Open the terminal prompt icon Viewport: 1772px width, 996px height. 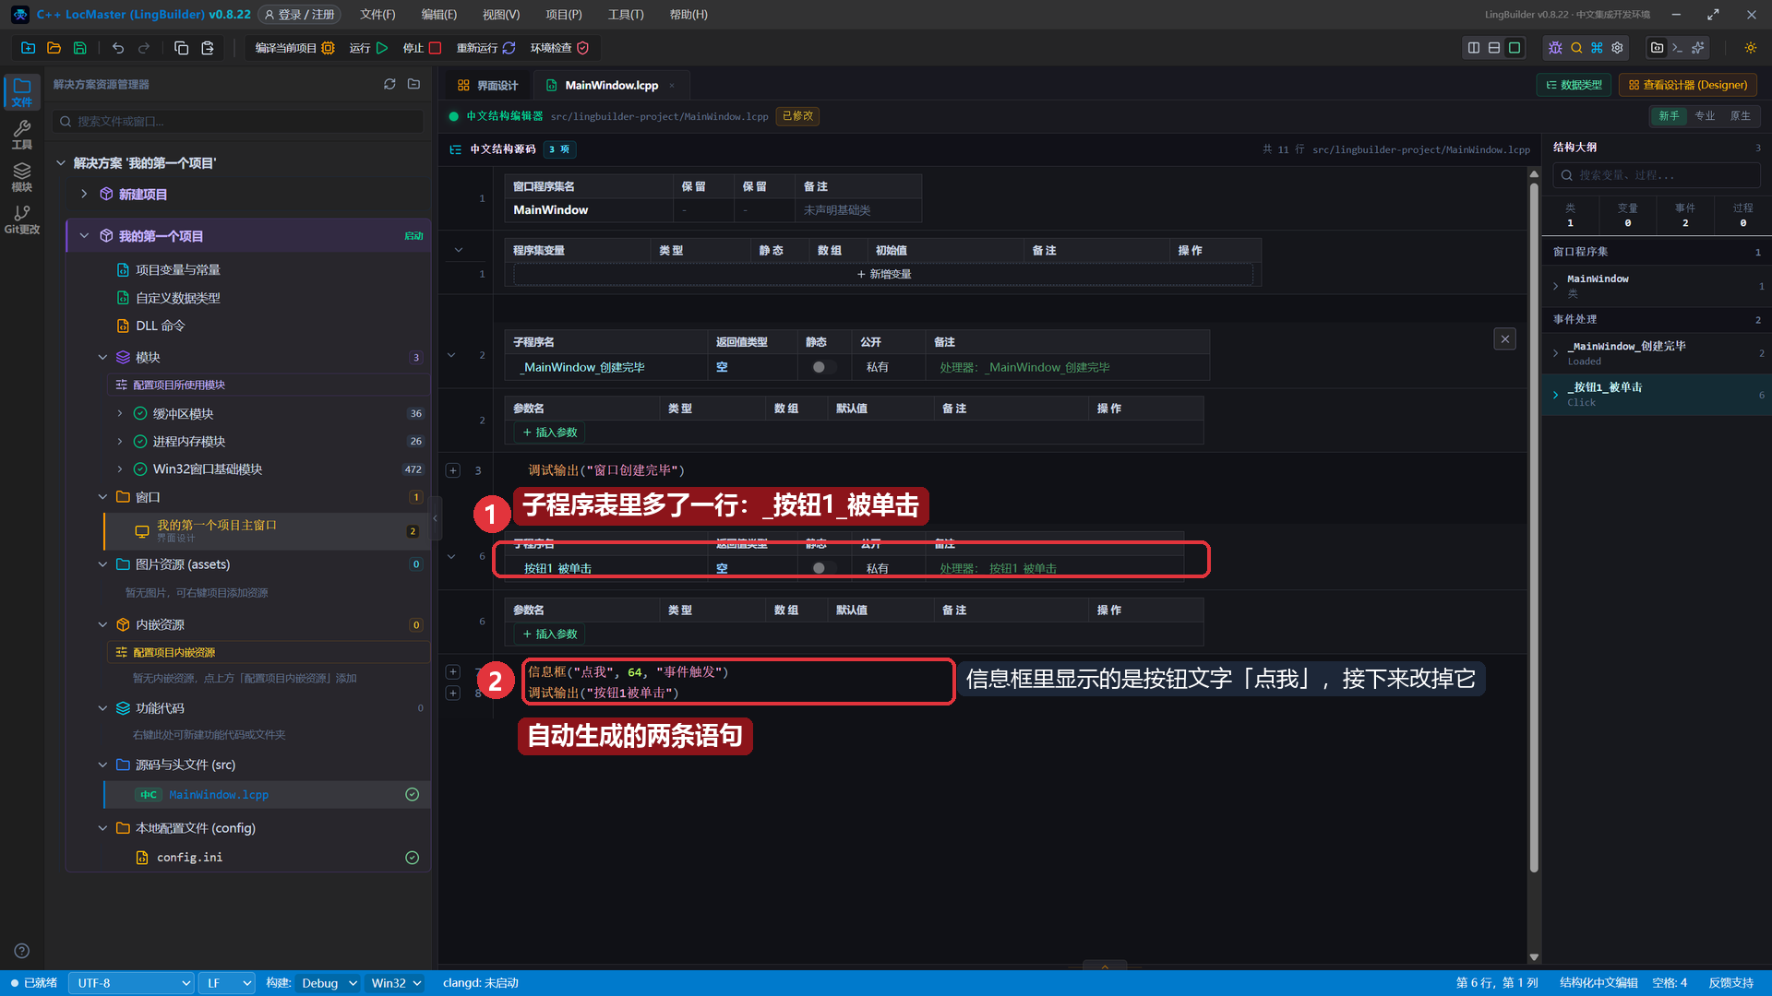click(1678, 48)
